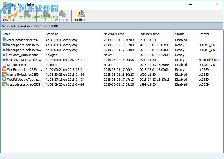Click schedule 'At 09:00:21 on 2018-05-01'
224x159 pixels.
[x=65, y=70]
